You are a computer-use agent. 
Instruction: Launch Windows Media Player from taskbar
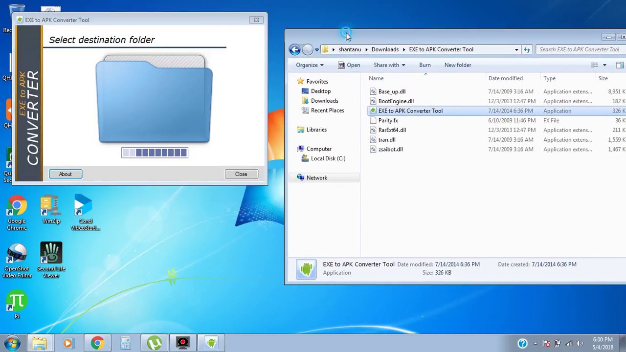tap(68, 343)
